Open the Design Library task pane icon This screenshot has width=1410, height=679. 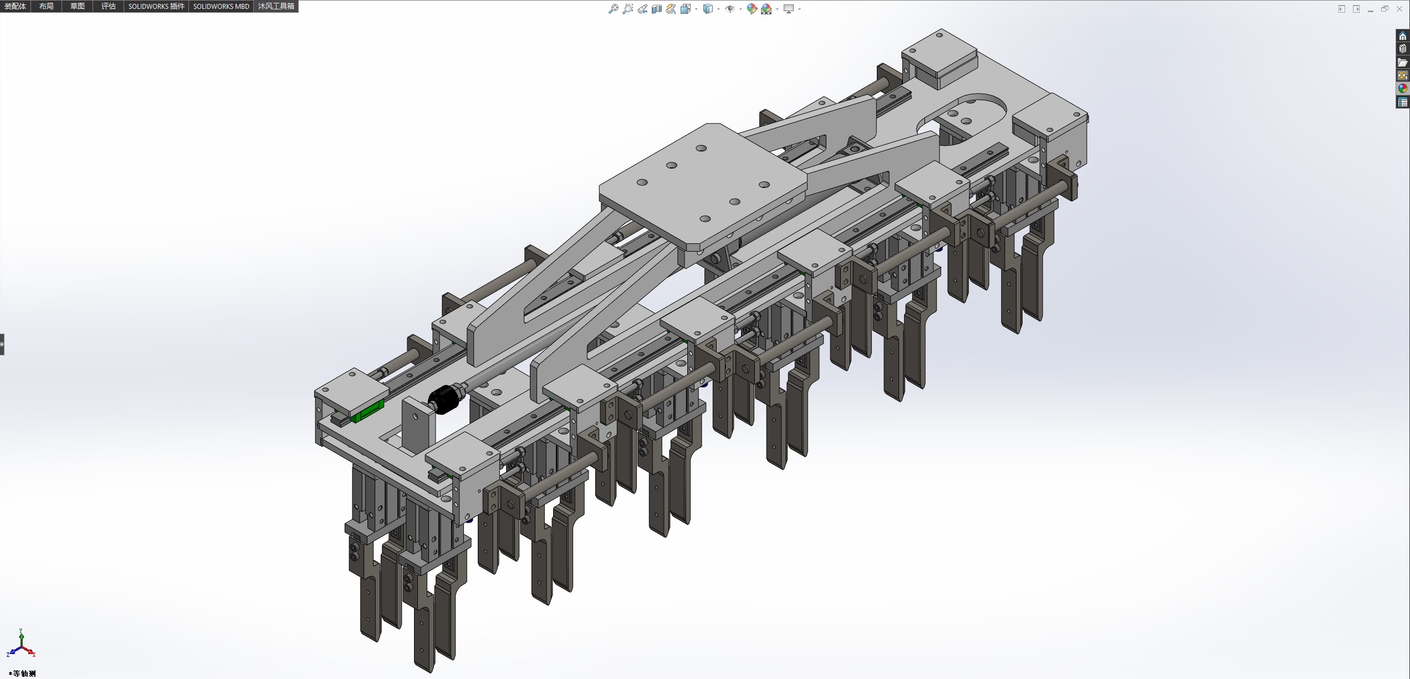(1403, 49)
